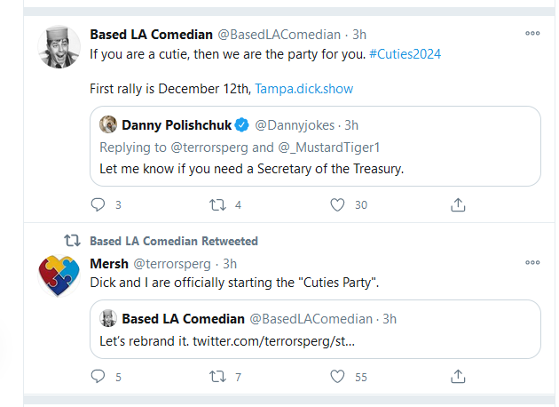Open more options for first tweet

point(532,33)
